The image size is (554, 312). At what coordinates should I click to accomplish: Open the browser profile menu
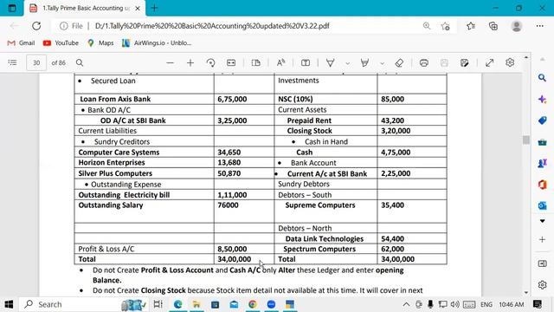tap(517, 26)
